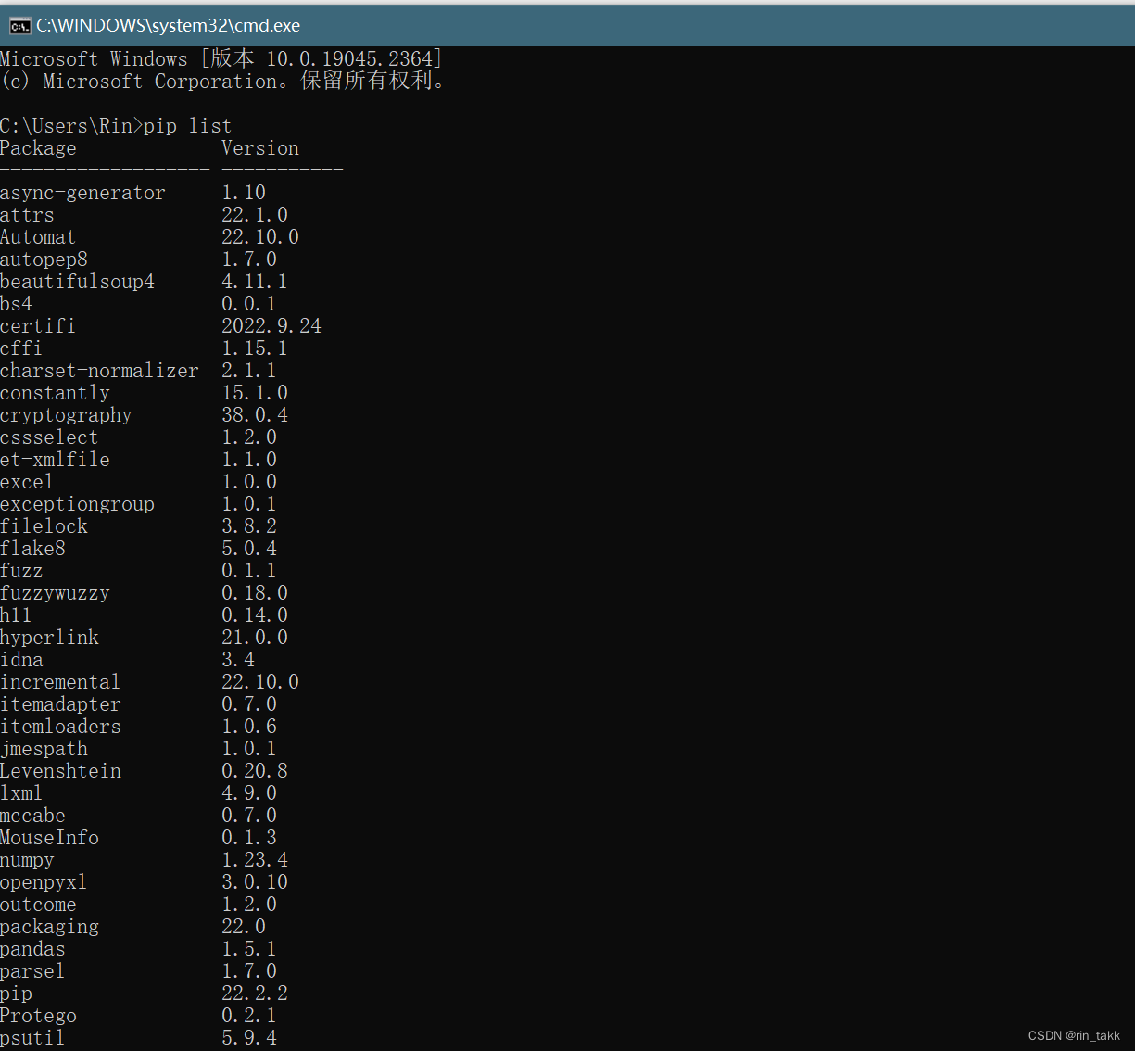1135x1051 pixels.
Task: Click numpy version 1.23.4
Action: (x=255, y=860)
